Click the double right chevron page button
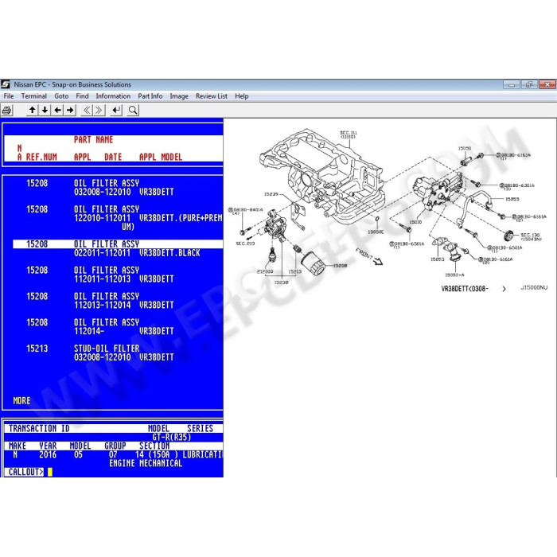Image resolution: width=557 pixels, height=557 pixels. (99, 110)
